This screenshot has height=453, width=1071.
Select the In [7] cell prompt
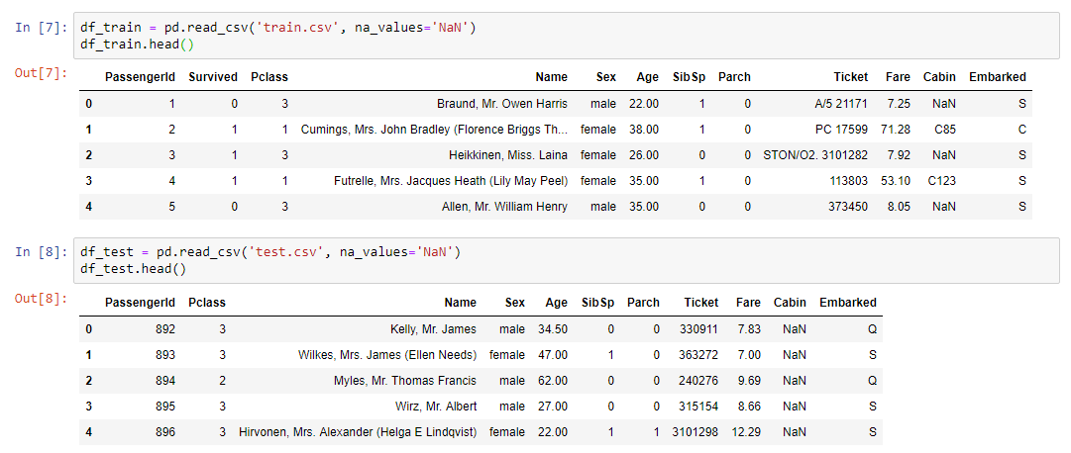point(42,28)
